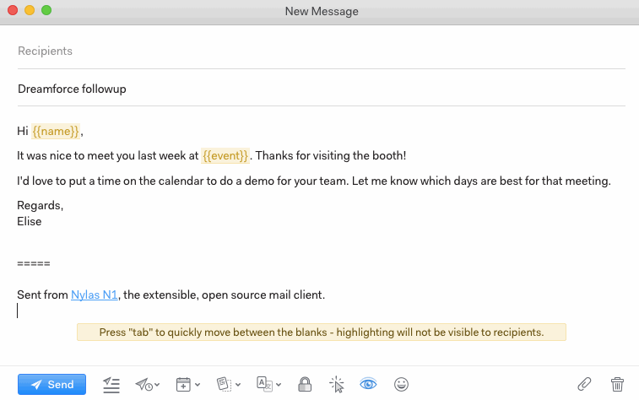Viewport: 639px width, 400px height.
Task: Select the {{name}} template placeholder
Action: click(x=56, y=131)
